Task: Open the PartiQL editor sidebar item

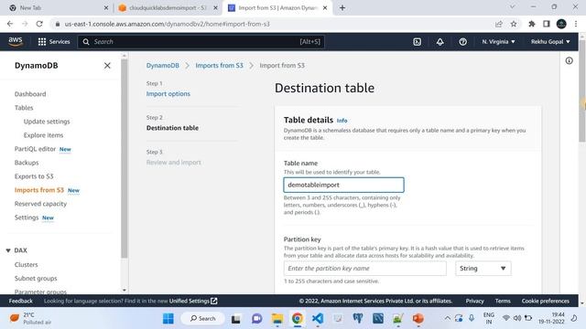Action: 35,149
